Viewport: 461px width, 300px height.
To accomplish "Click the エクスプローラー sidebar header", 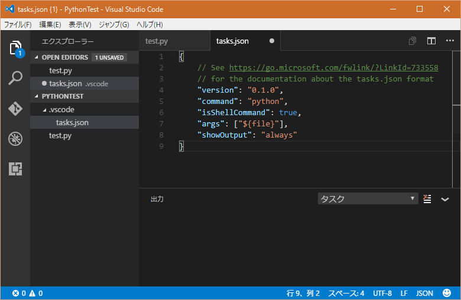I will (x=67, y=41).
